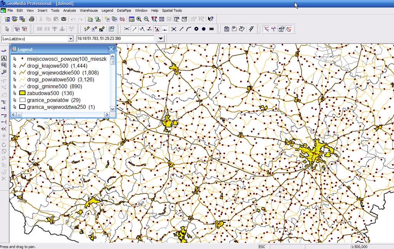
Task: Close the Legend panel
Action: point(111,49)
